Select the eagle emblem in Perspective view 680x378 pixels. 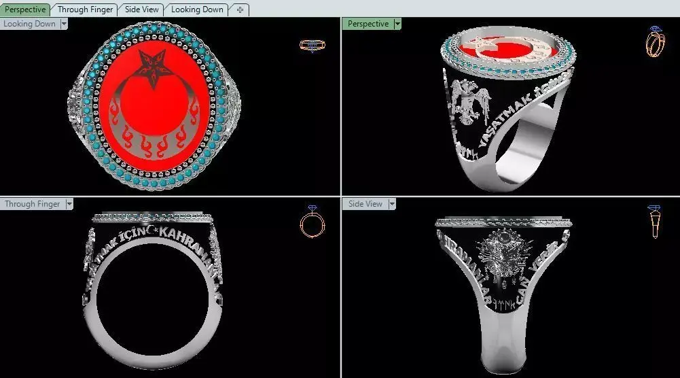click(469, 102)
